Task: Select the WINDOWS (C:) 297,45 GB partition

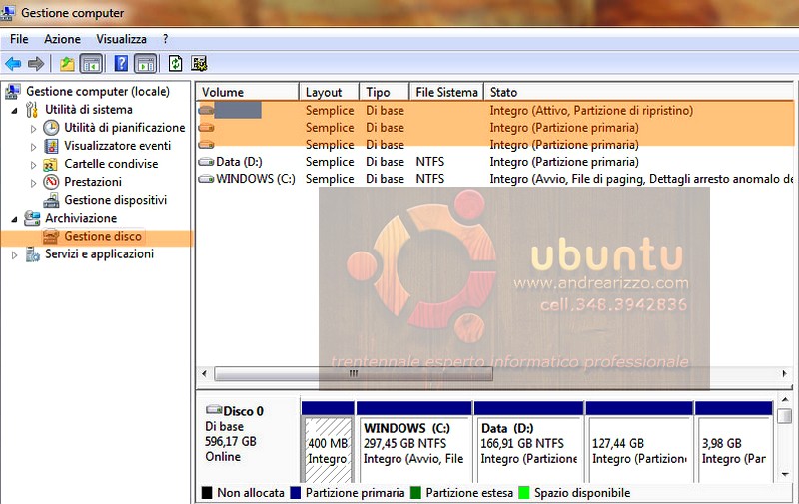Action: click(413, 442)
